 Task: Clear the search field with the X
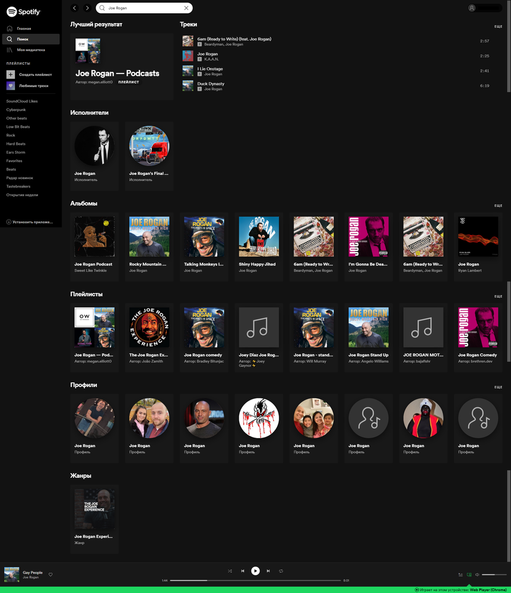(x=186, y=8)
